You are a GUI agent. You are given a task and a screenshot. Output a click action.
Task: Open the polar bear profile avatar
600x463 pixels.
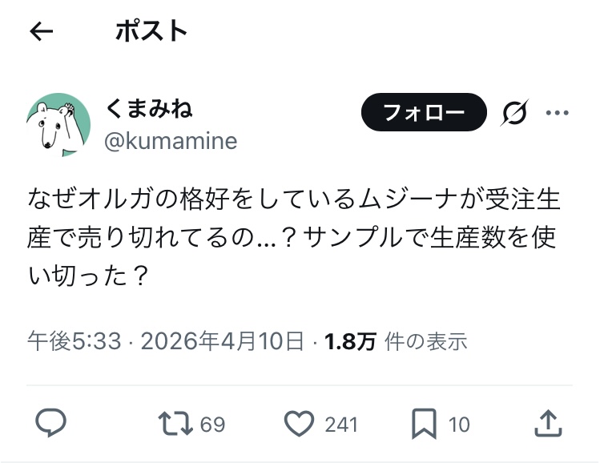click(57, 123)
